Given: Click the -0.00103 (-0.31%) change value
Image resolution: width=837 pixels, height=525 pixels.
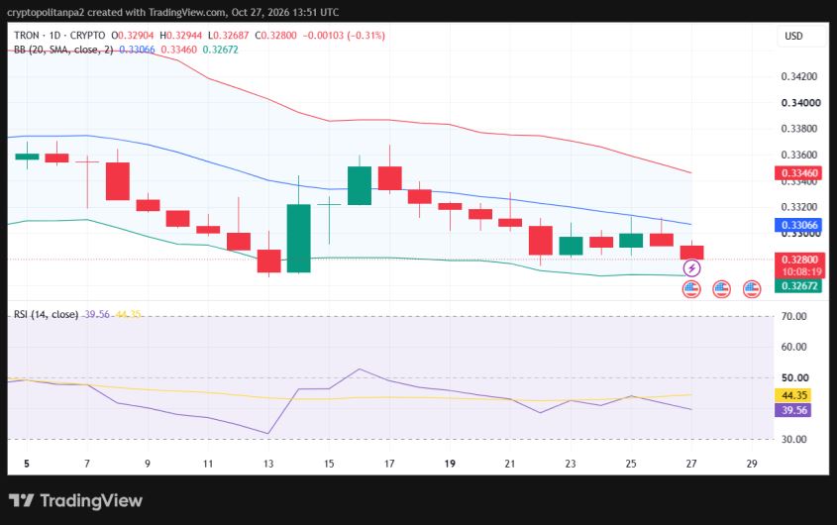Looking at the screenshot, I should pyautogui.click(x=344, y=36).
